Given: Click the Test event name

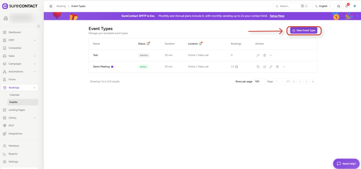Looking at the screenshot, I should 95,55.
